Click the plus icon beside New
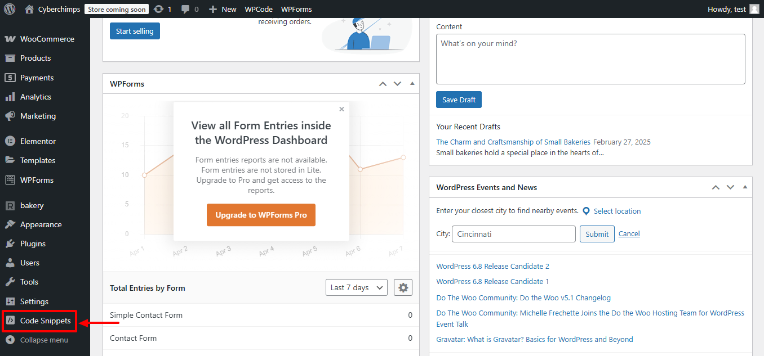 click(212, 9)
